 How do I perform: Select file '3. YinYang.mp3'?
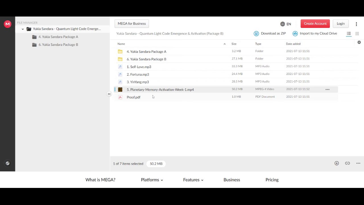(x=226, y=82)
